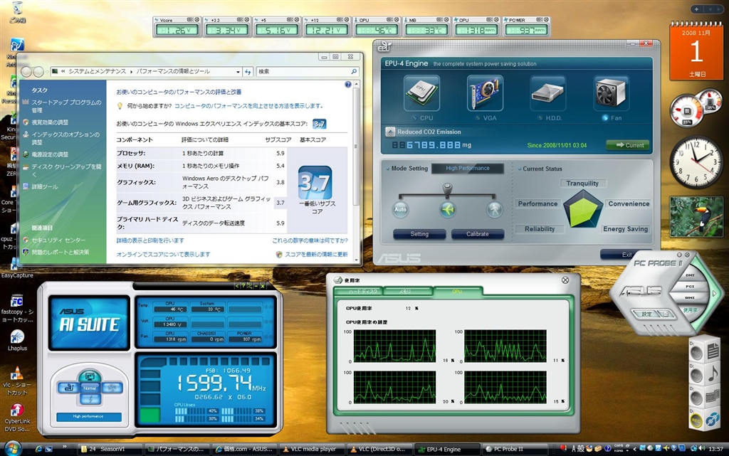
Task: Open the Vcore monitor settings icon
Action: (190, 19)
